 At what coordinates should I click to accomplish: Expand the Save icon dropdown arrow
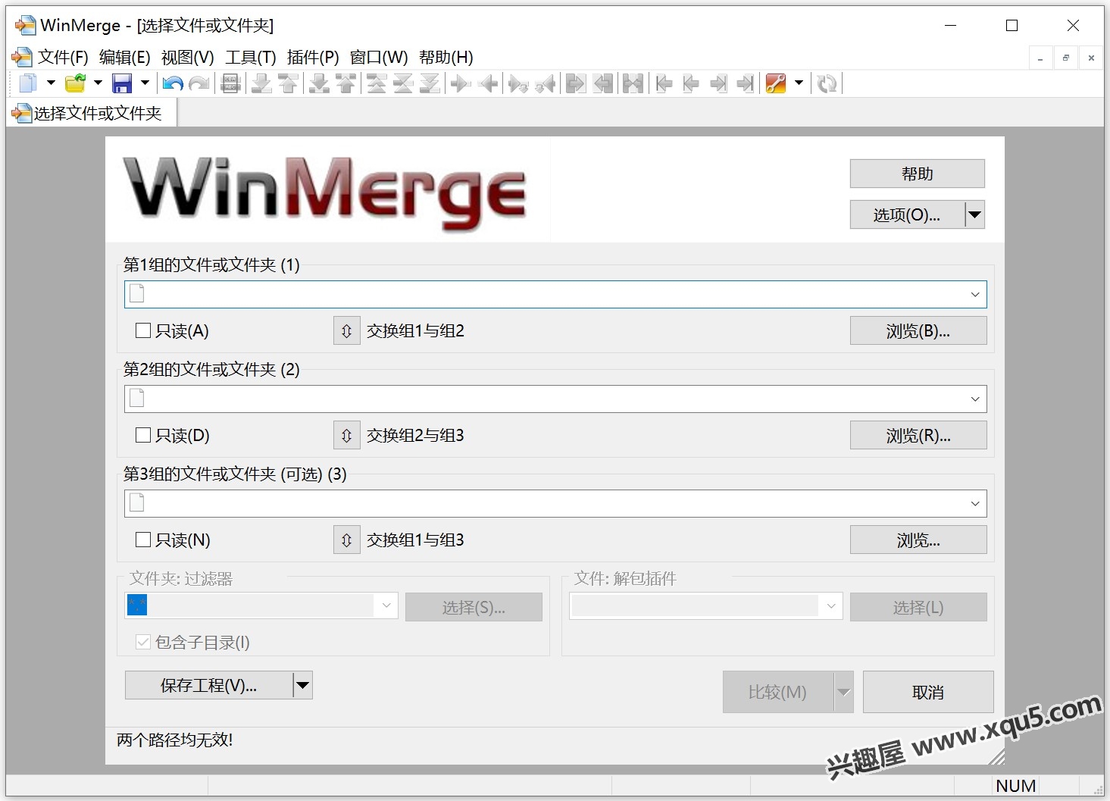pyautogui.click(x=145, y=83)
